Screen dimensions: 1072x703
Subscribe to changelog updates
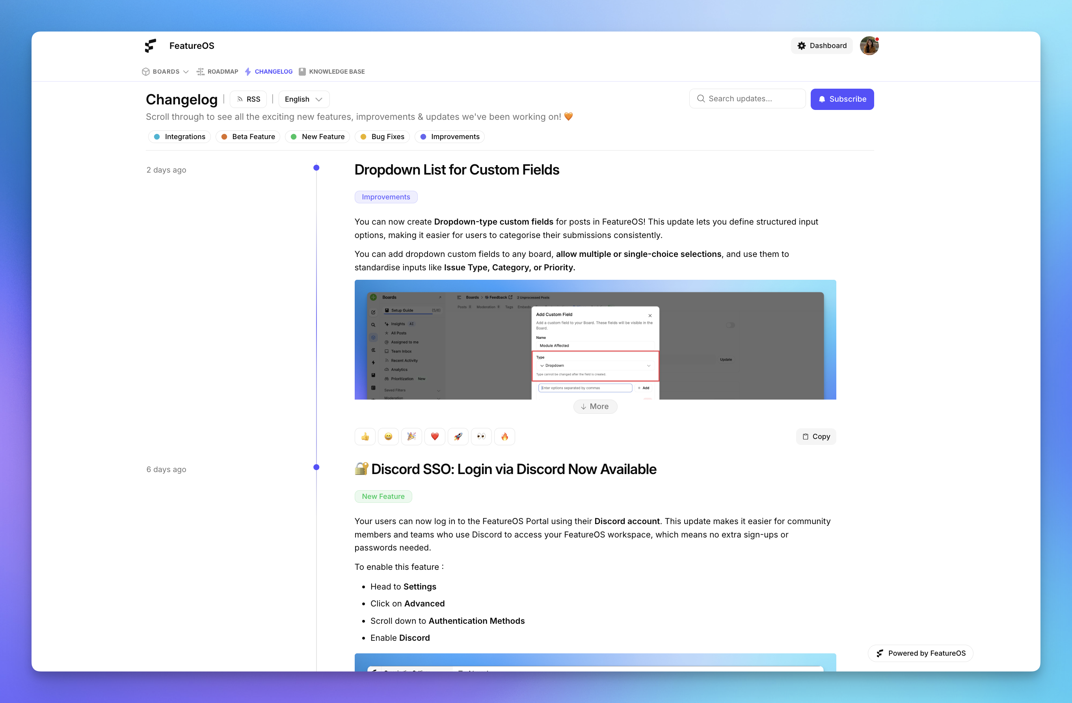pyautogui.click(x=842, y=99)
